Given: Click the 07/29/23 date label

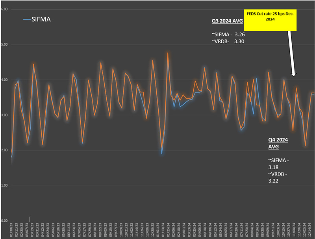Looking at the screenshot, I should 90,230.
